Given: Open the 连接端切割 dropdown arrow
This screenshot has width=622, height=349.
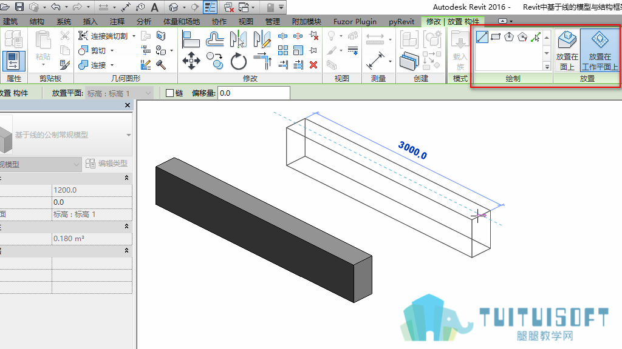Looking at the screenshot, I should (x=134, y=36).
